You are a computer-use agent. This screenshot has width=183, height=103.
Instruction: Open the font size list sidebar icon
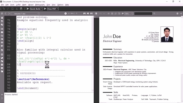pyautogui.click(x=2, y=25)
